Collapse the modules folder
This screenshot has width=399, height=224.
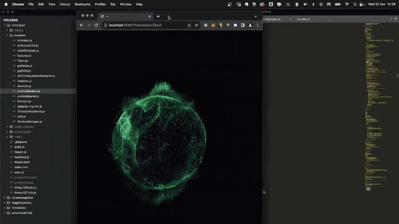(7, 35)
